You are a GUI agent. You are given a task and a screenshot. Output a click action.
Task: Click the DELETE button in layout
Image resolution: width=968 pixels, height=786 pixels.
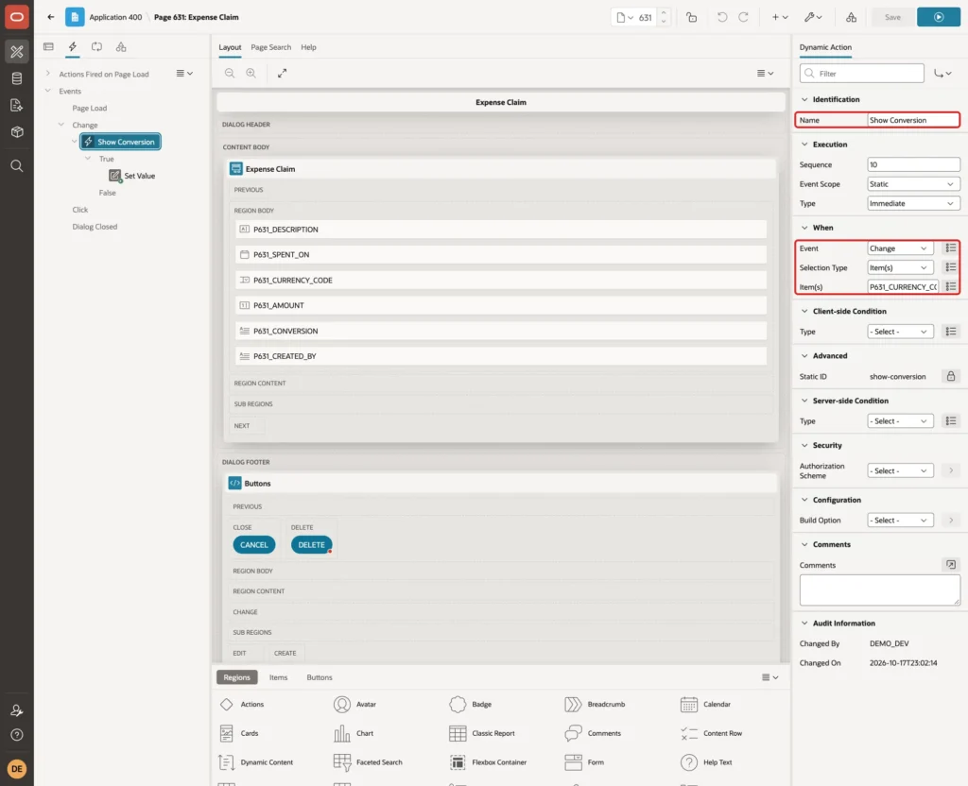[311, 545]
